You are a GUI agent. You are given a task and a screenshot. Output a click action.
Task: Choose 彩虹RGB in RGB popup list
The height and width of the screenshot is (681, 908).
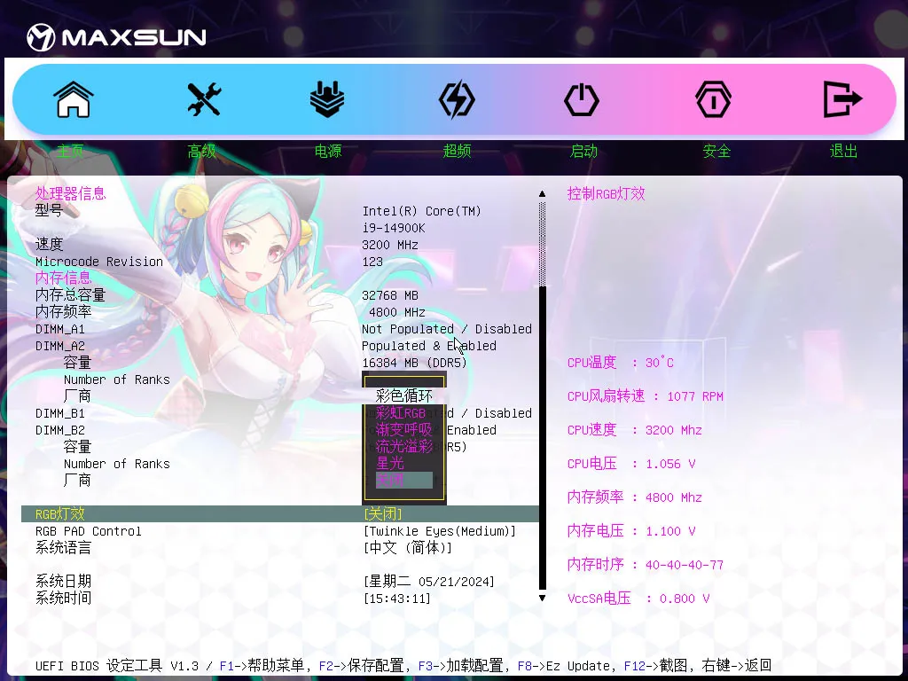(401, 413)
